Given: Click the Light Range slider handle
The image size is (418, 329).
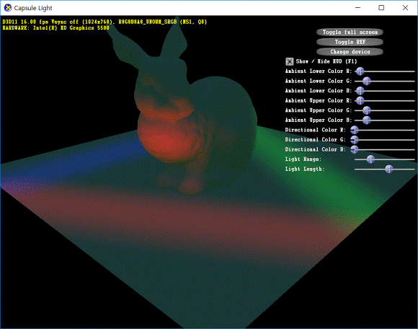Looking at the screenshot, I should (370, 159).
